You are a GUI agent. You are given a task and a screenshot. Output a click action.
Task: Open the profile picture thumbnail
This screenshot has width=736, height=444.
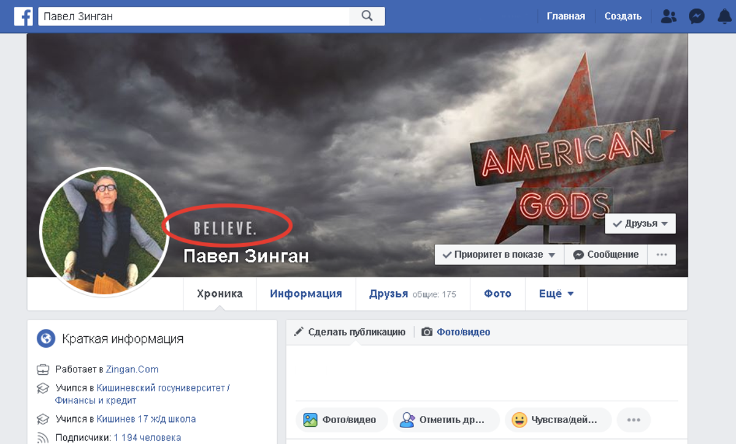pyautogui.click(x=104, y=231)
